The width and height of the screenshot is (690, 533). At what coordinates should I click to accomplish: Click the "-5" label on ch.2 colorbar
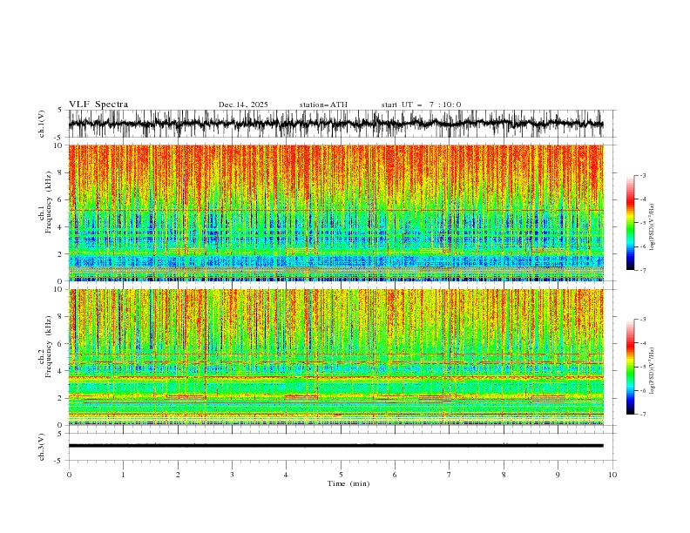coord(643,367)
